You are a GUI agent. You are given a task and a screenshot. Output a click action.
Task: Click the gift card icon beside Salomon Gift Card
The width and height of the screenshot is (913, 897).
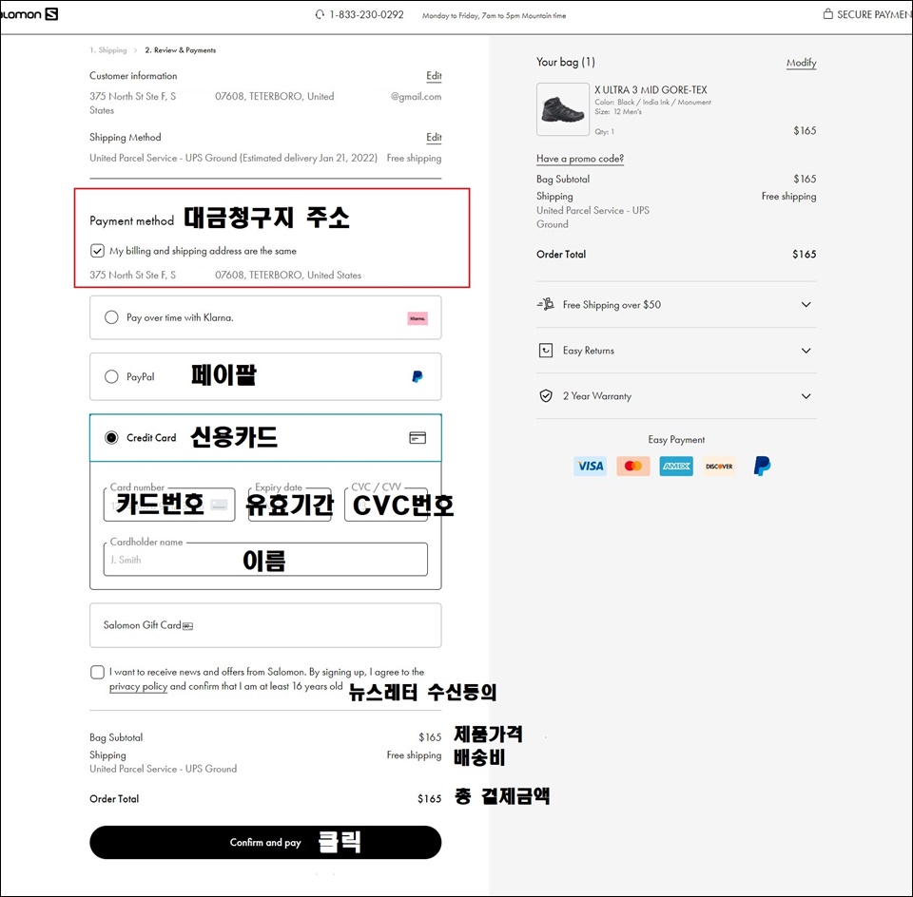pyautogui.click(x=187, y=626)
